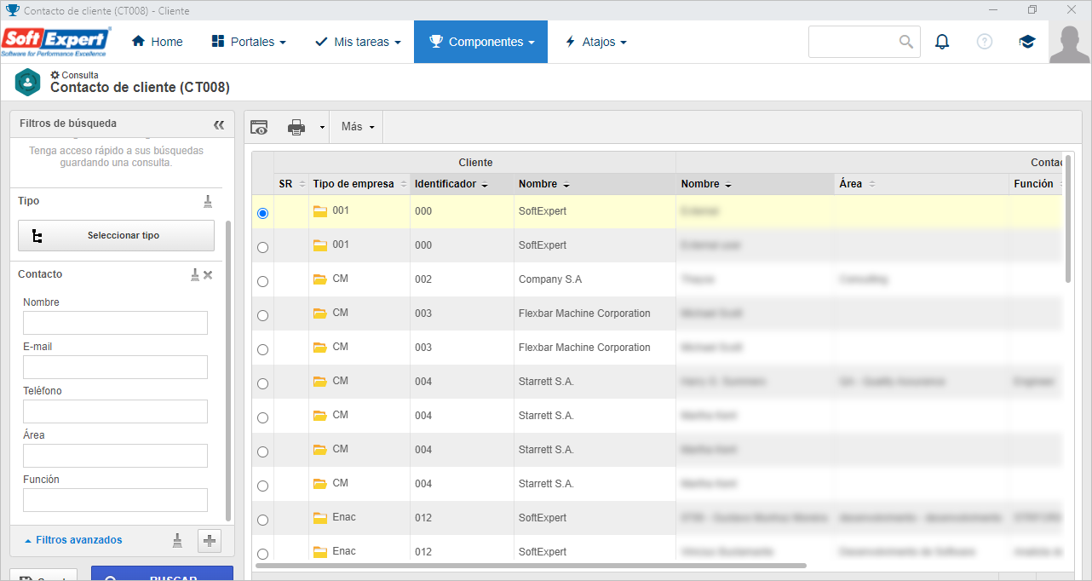Screen dimensions: 1092x581
Task: Select the first Flexbar Machine Corporation radio button
Action: [x=262, y=315]
